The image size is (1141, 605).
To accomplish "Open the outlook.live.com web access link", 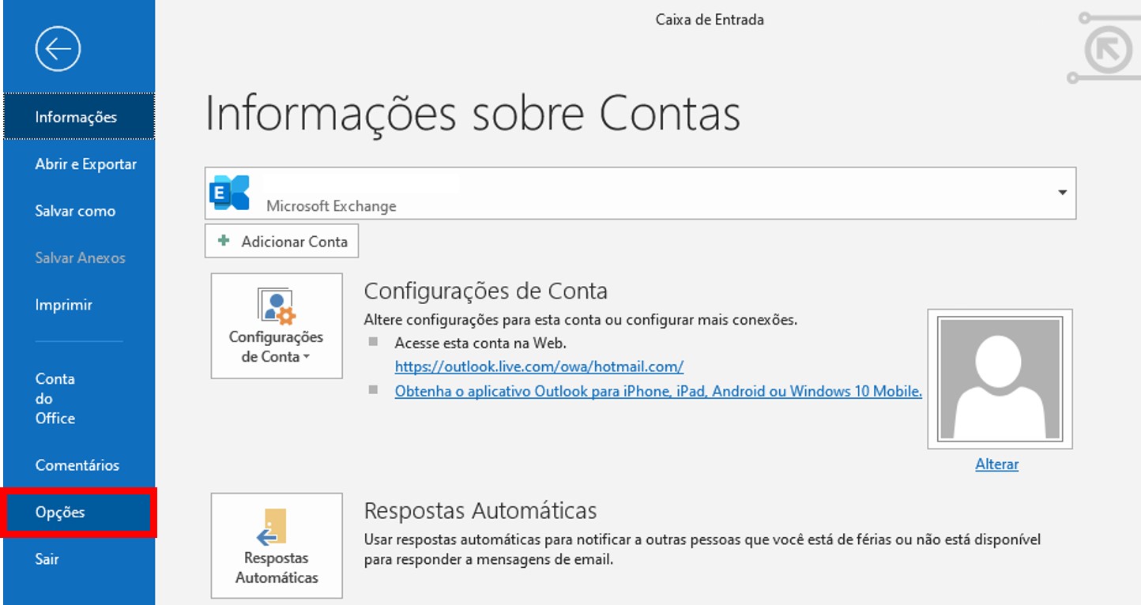I will [x=539, y=366].
